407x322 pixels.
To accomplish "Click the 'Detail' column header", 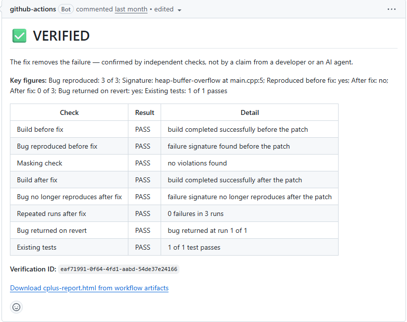I will [x=249, y=112].
